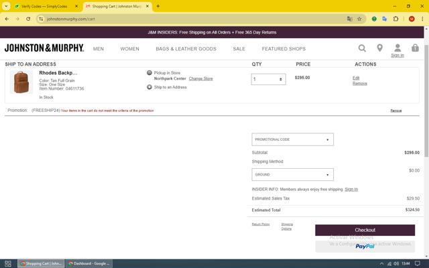The height and width of the screenshot is (268, 429).
Task: Close the Shopping Cart tab
Action: click(x=147, y=6)
